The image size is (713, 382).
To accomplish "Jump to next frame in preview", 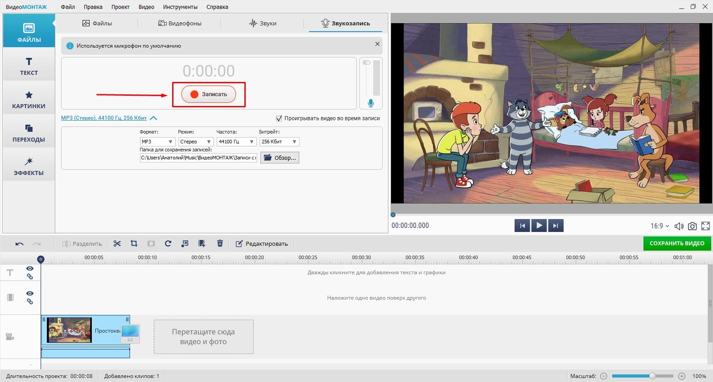I will 556,226.
